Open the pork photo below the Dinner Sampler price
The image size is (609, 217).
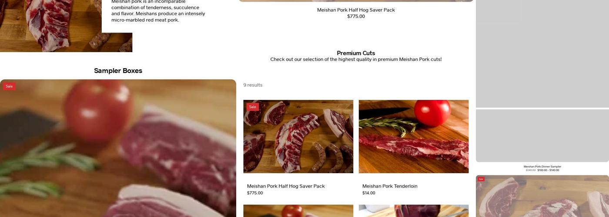(542, 197)
